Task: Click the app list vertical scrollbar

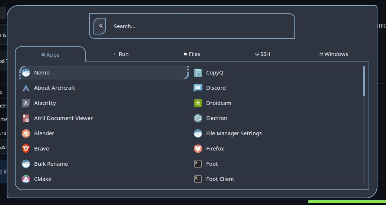Action: pos(364,81)
